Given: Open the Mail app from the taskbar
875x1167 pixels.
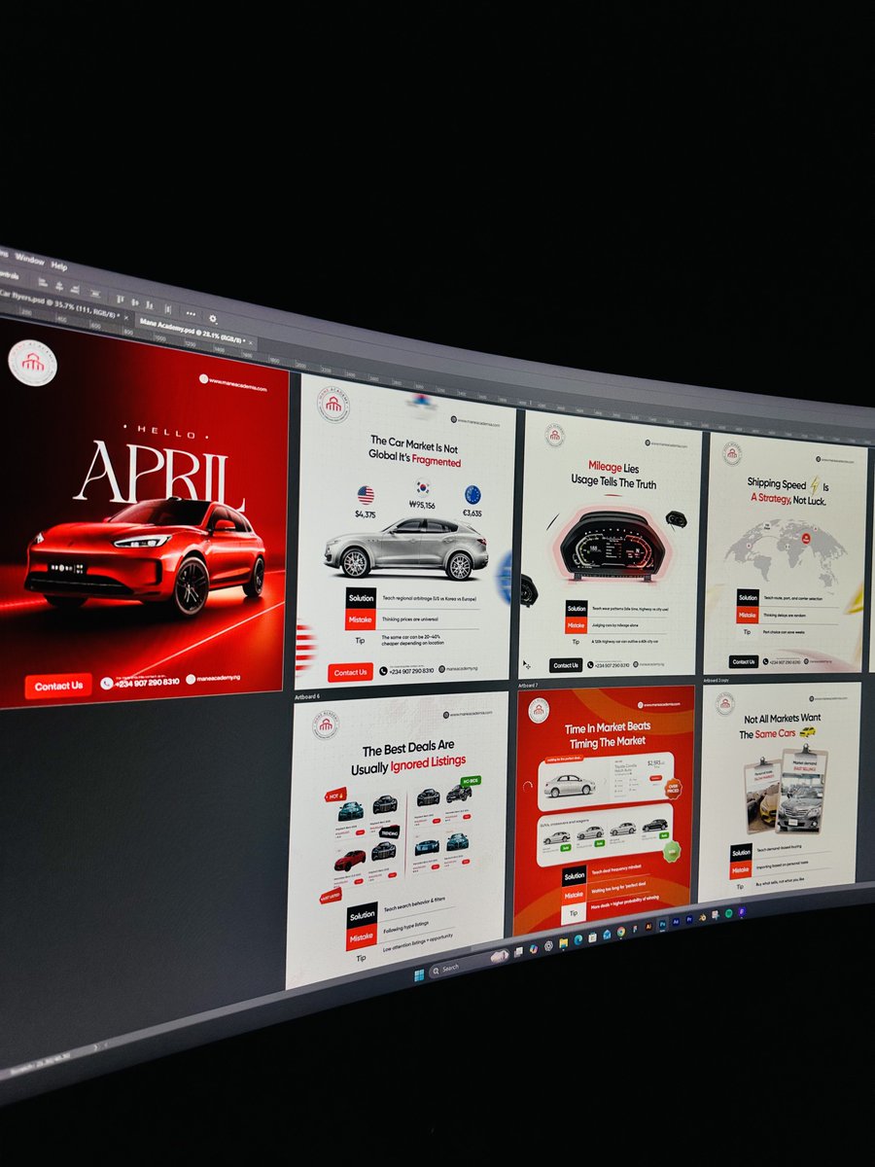Looking at the screenshot, I should point(607,935).
